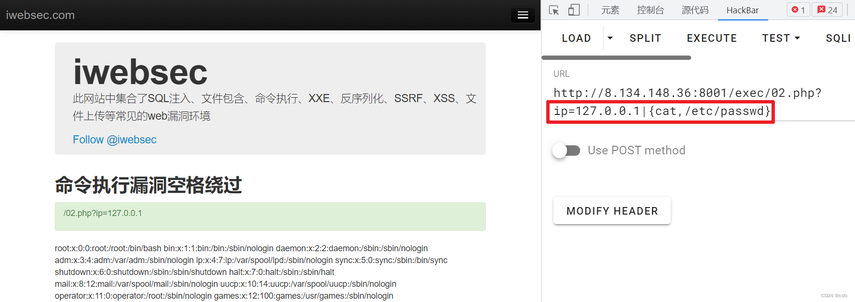Image resolution: width=855 pixels, height=302 pixels.
Task: Follow the @iwebsec link
Action: pyautogui.click(x=114, y=140)
